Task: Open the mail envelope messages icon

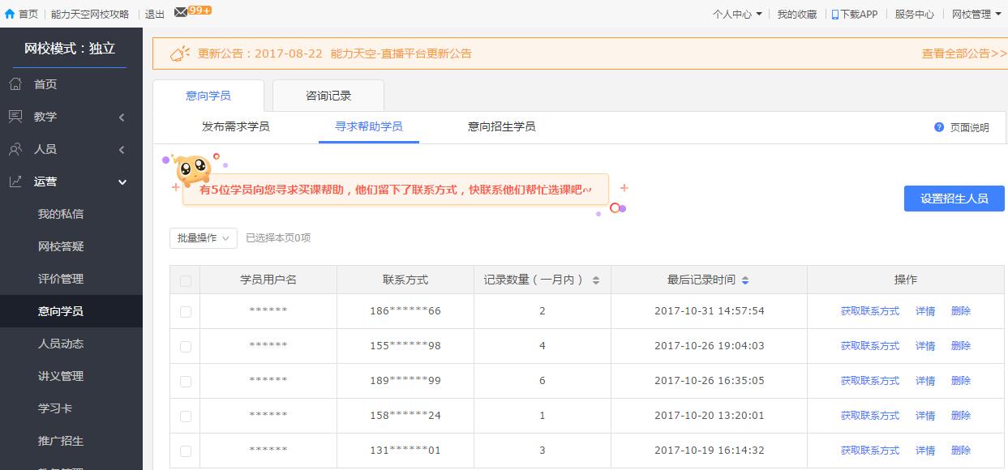Action: coord(180,13)
